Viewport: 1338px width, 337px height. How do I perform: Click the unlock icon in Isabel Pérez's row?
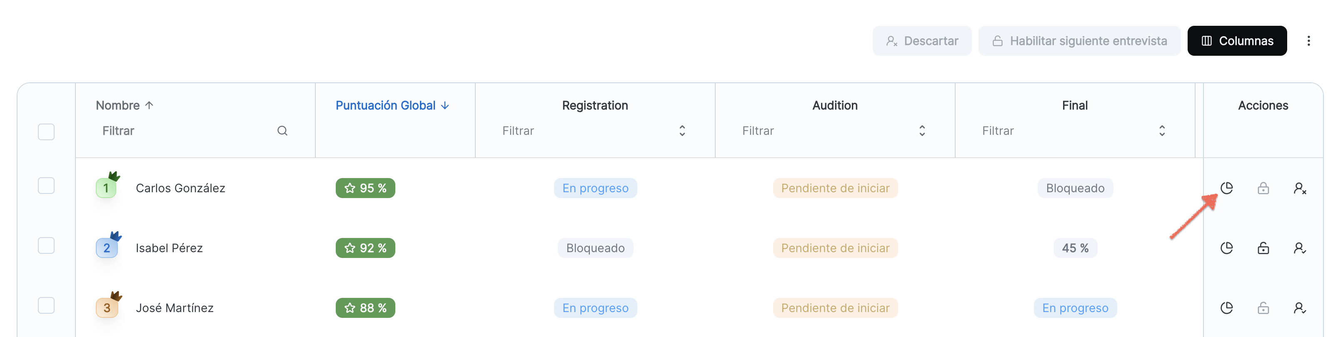(1263, 248)
